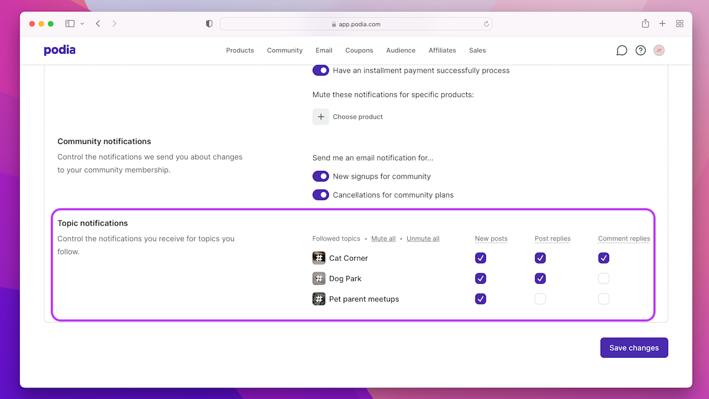This screenshot has width=709, height=399.
Task: Toggle installment payment successfully process switch
Action: (x=321, y=70)
